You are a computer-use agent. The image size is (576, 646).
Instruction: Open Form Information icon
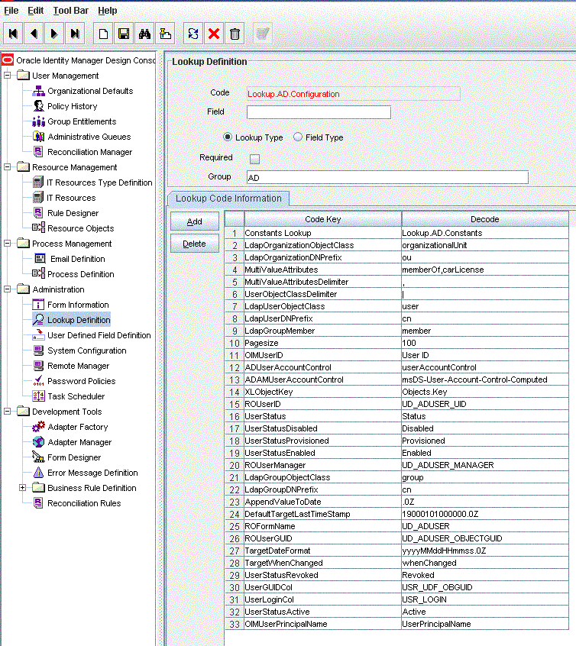click(x=38, y=305)
